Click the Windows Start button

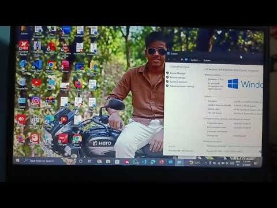point(17,160)
